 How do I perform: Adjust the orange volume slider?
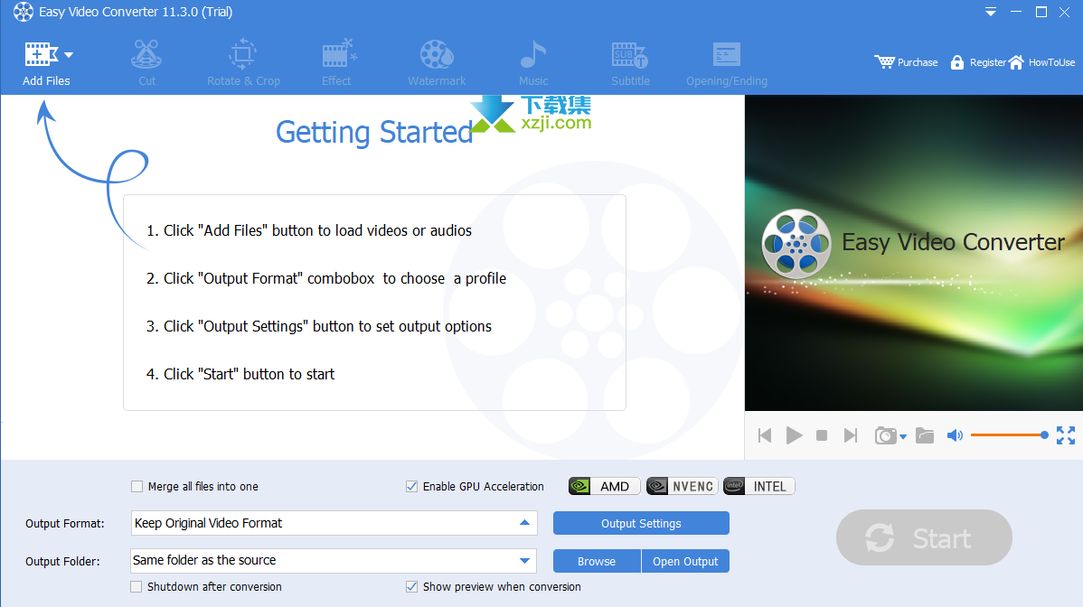pos(1009,435)
